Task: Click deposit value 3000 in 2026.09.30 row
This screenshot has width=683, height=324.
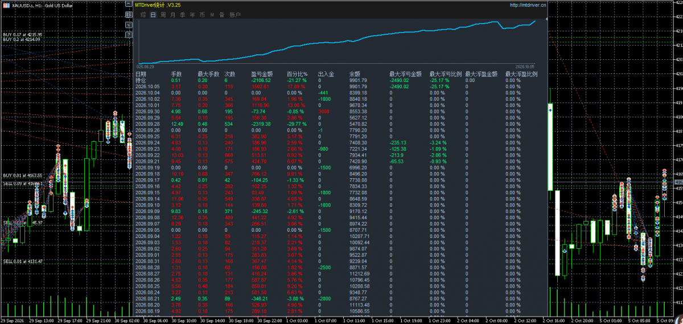Action: click(x=323, y=111)
